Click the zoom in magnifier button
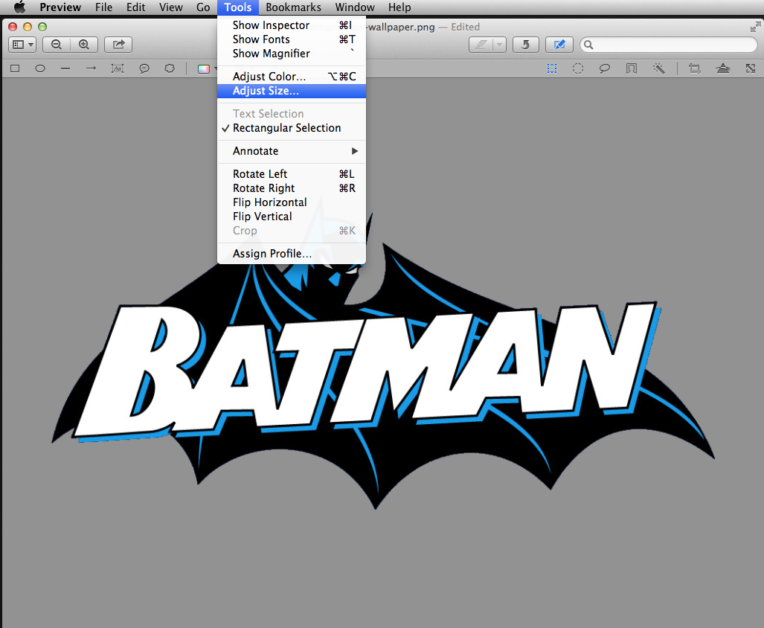Screen dimensions: 764x628 84,45
